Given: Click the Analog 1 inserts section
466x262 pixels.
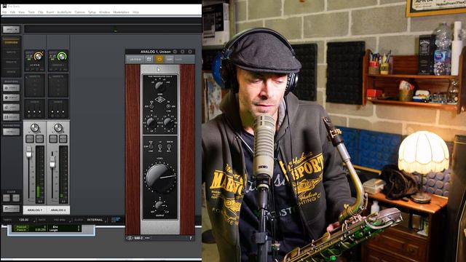Looking at the screenshot, I should tap(35, 86).
